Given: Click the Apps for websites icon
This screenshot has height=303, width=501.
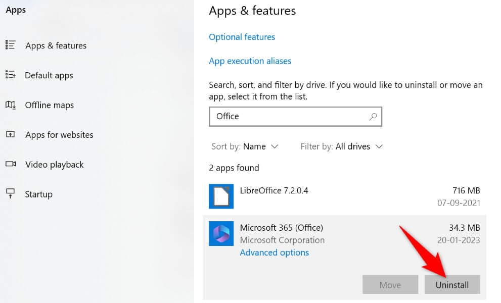Looking at the screenshot, I should [10, 134].
